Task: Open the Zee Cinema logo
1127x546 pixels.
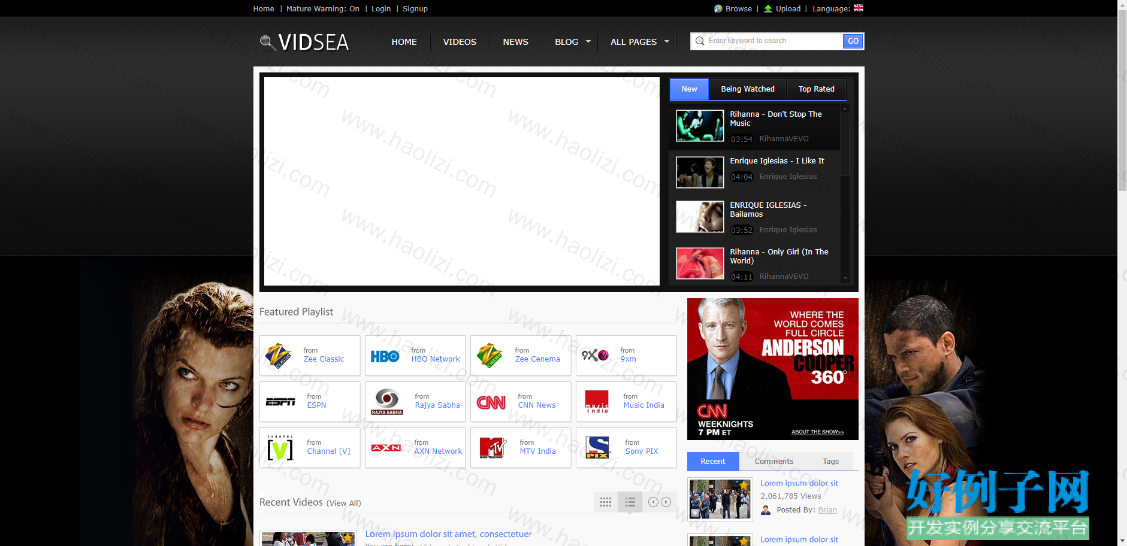Action: 490,356
